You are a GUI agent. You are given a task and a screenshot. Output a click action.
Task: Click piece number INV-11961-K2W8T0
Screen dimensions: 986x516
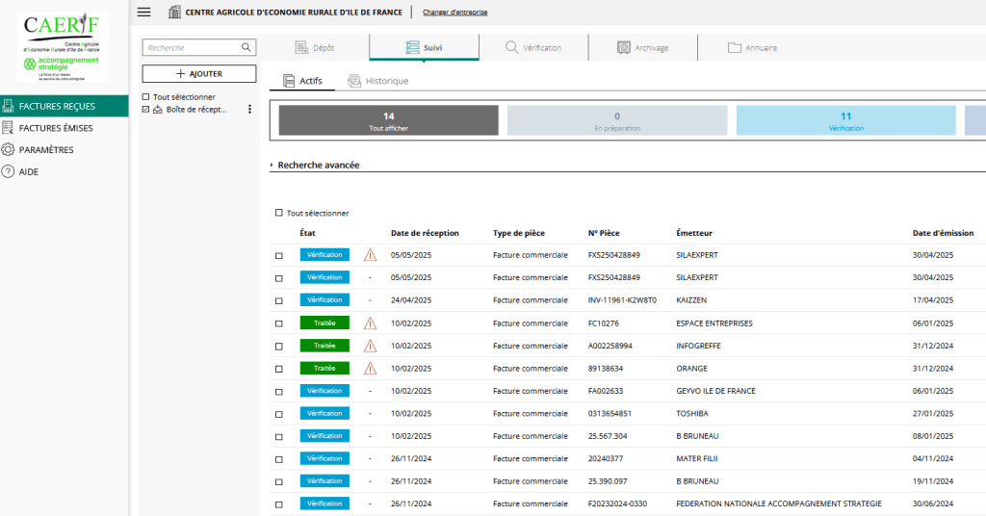622,300
